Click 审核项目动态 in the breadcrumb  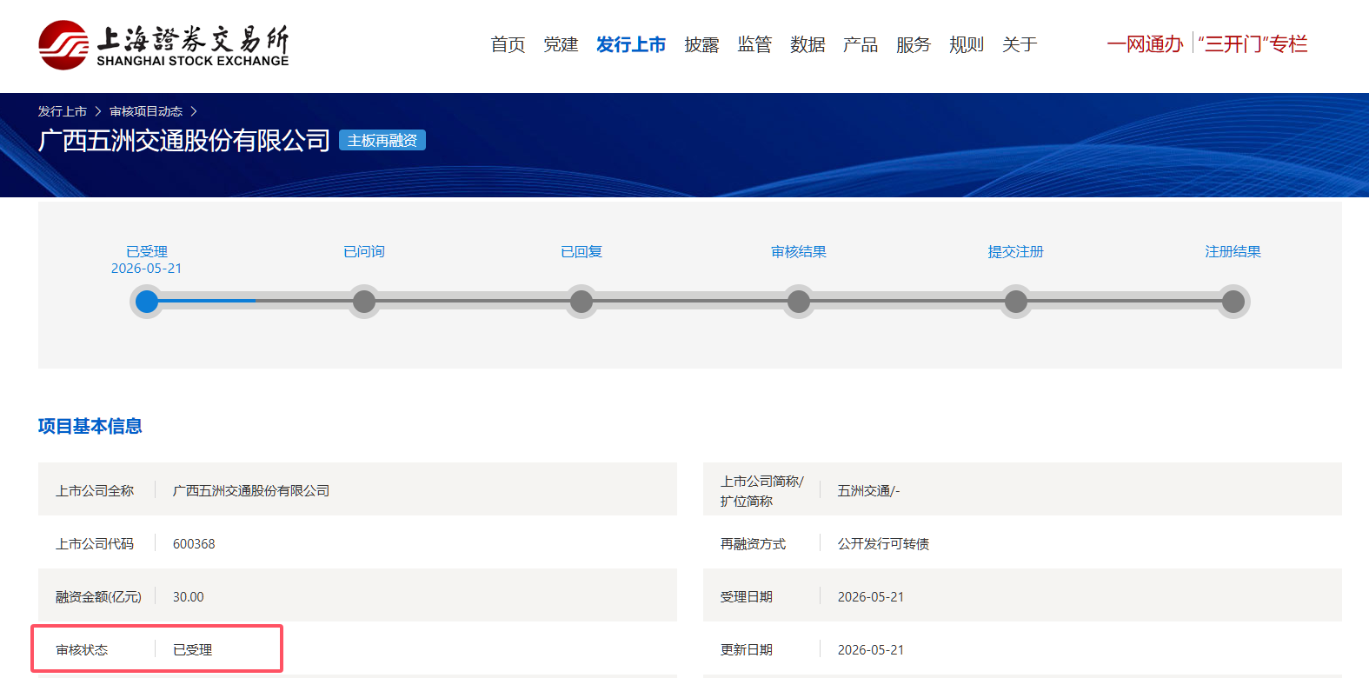tap(146, 111)
